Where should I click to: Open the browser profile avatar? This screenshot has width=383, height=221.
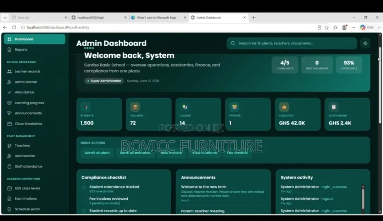(x=344, y=28)
